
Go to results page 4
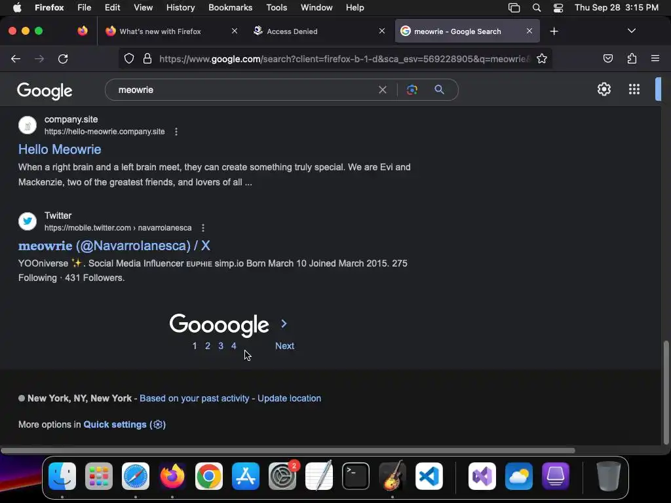point(234,346)
